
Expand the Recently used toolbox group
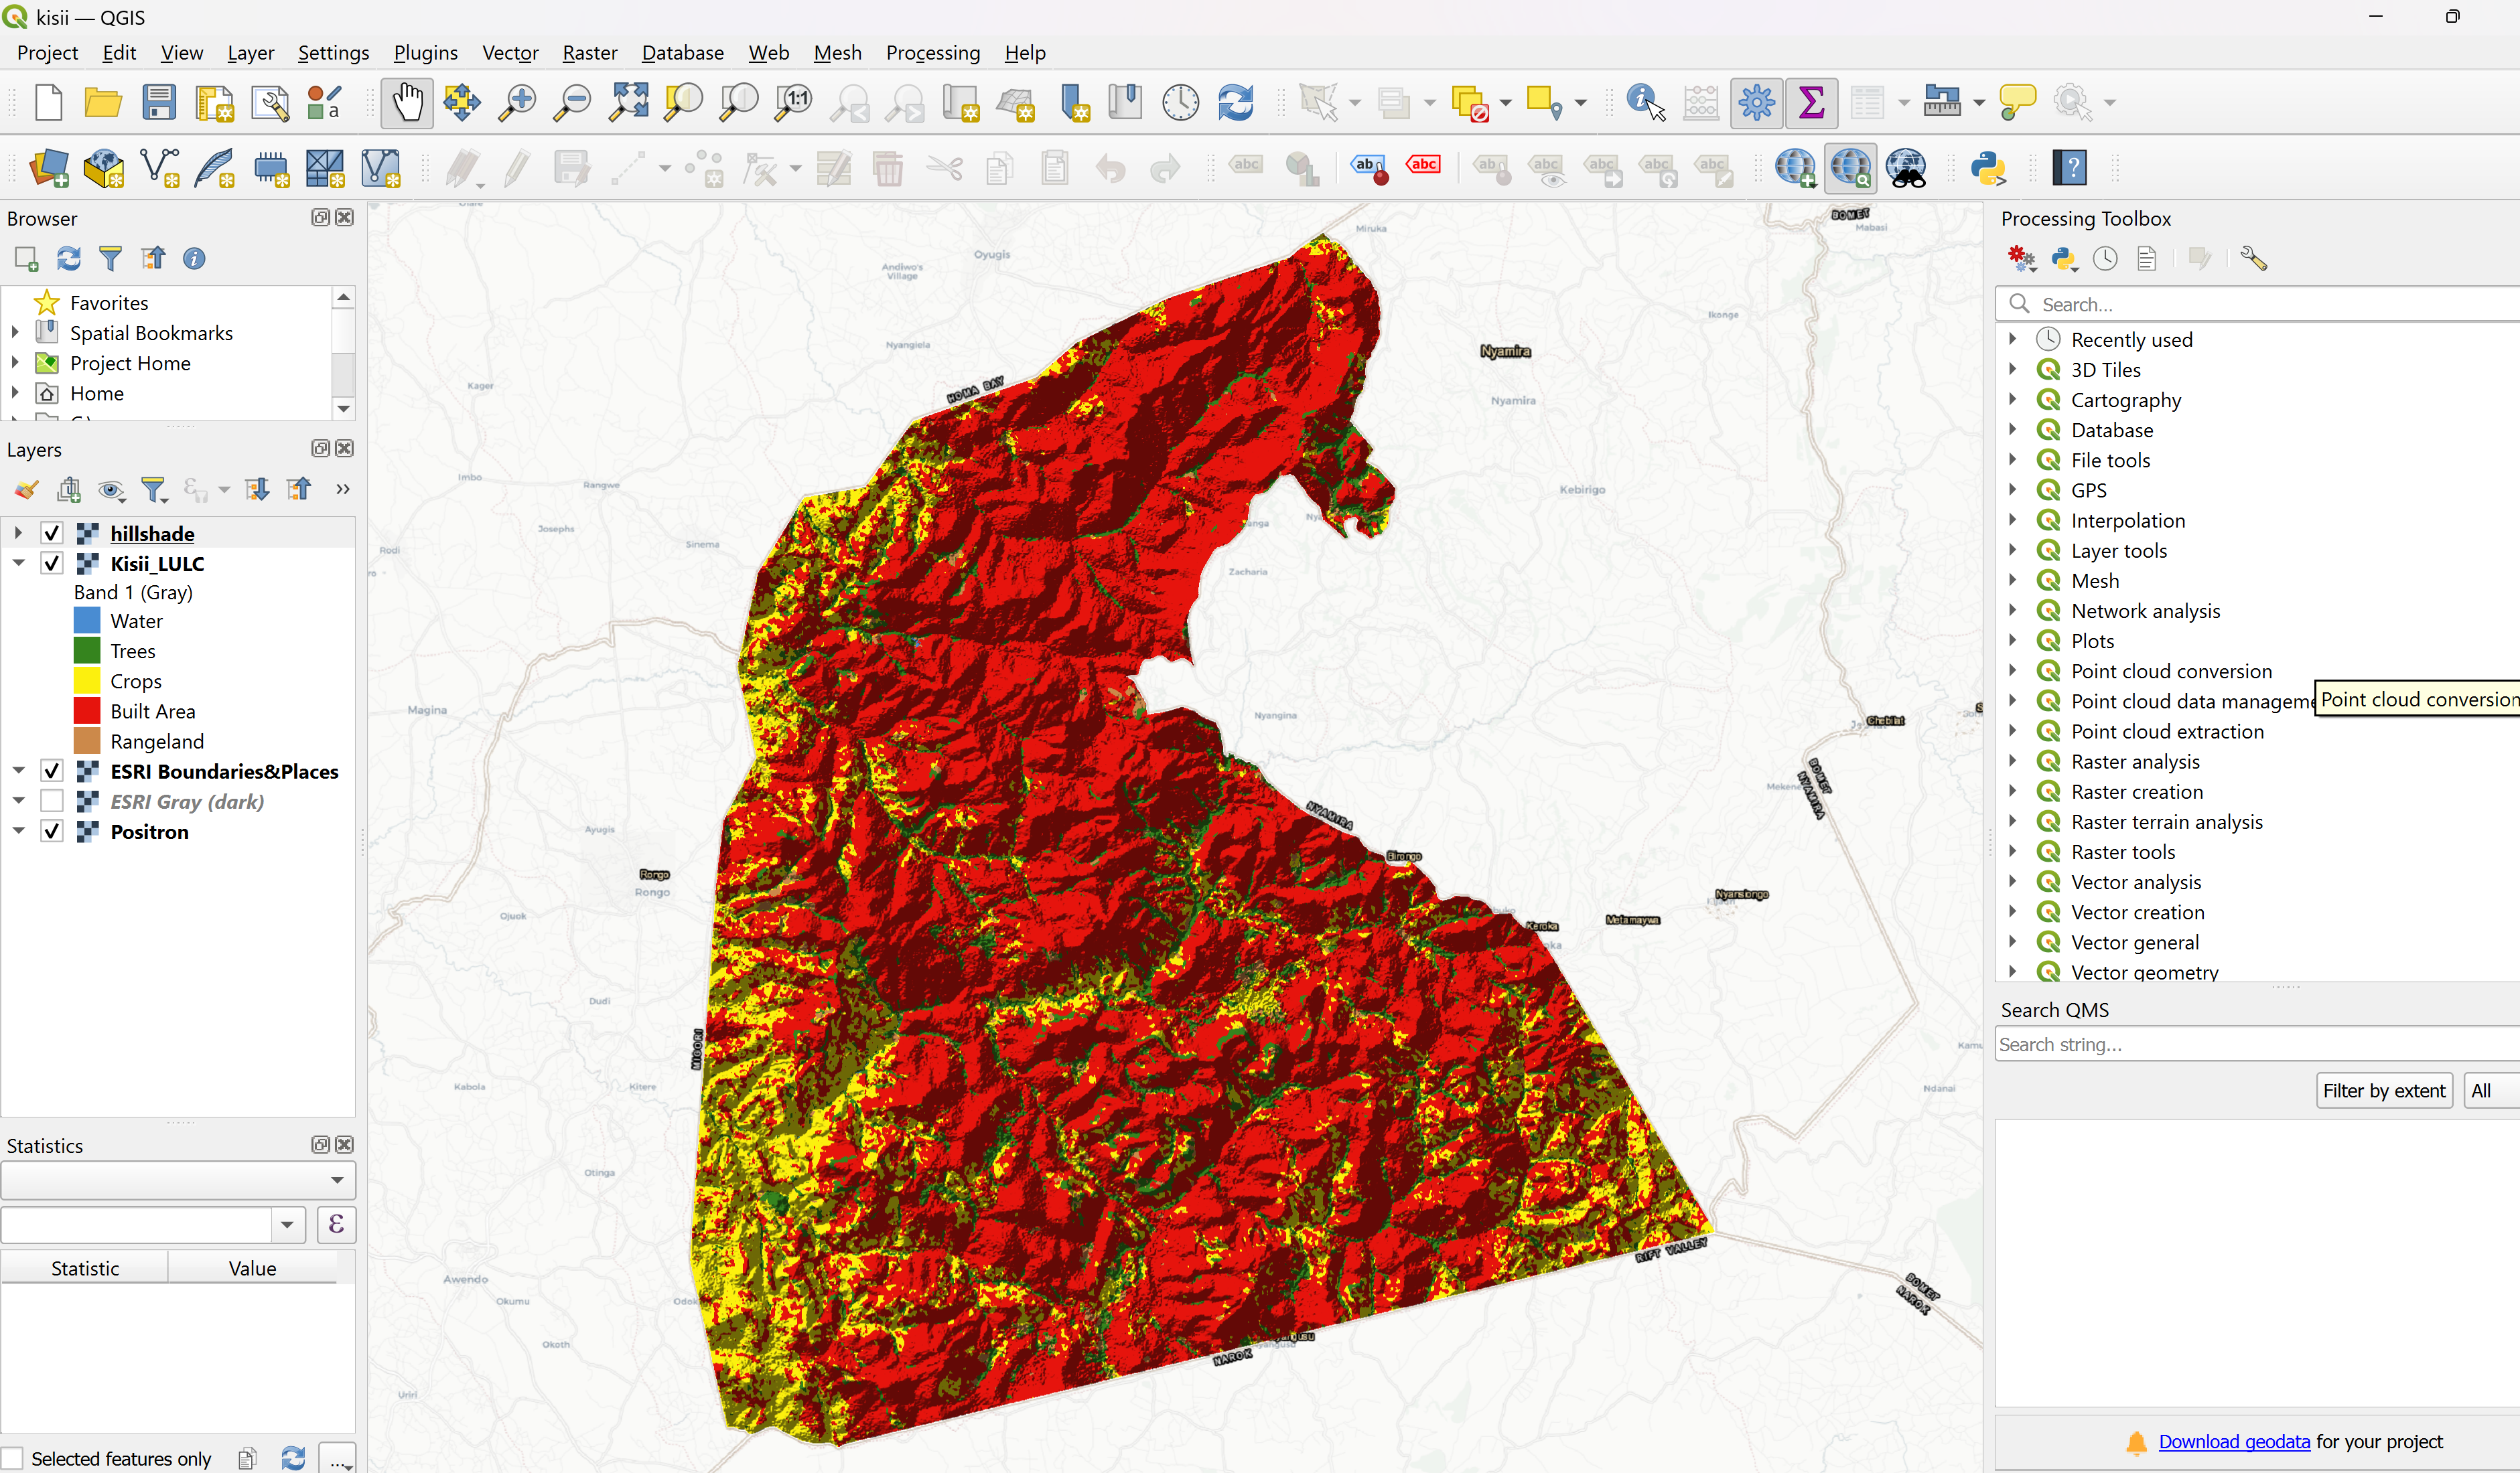pyautogui.click(x=2013, y=339)
